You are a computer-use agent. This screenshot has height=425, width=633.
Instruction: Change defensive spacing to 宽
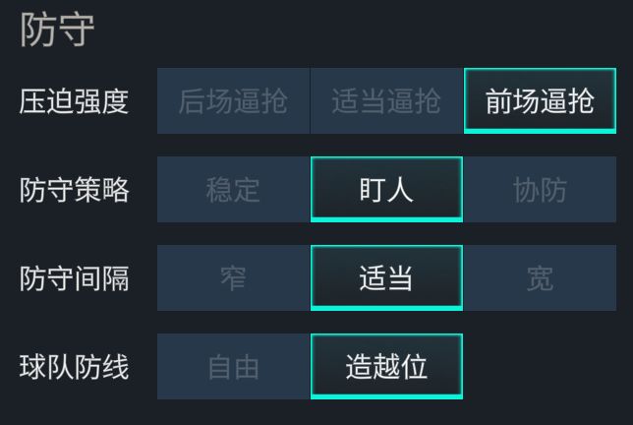tap(540, 278)
